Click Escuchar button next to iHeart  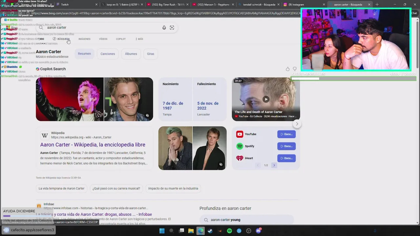click(x=286, y=158)
